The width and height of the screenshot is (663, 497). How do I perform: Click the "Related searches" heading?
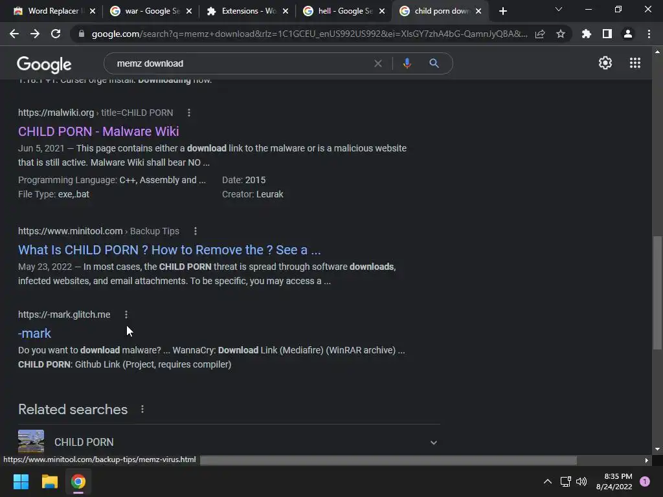point(73,410)
